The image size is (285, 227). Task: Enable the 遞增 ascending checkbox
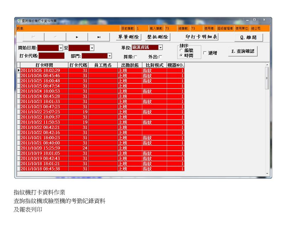click(205, 53)
